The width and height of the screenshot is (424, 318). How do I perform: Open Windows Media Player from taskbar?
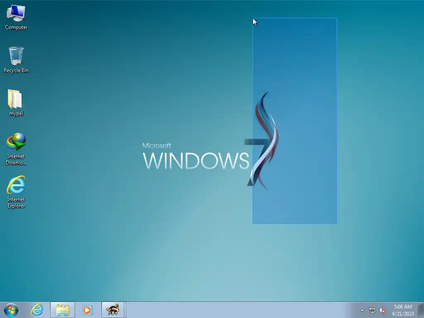click(x=88, y=310)
